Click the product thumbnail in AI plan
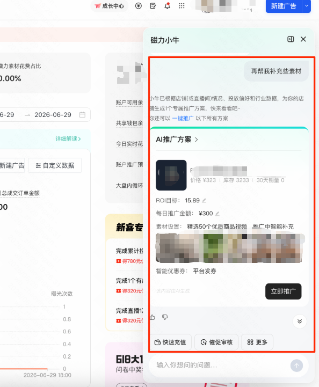319x387 pixels. pyautogui.click(x=171, y=175)
